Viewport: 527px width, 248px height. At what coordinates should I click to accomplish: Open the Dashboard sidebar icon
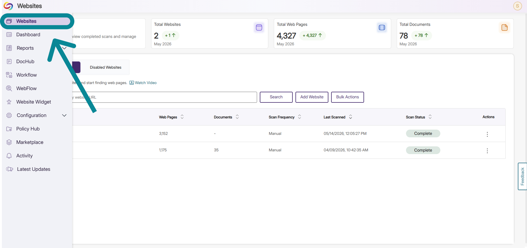pos(9,35)
